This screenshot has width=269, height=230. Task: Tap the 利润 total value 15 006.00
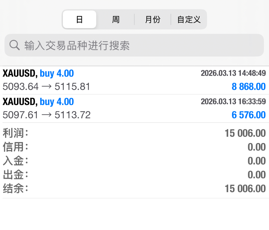pyautogui.click(x=245, y=133)
